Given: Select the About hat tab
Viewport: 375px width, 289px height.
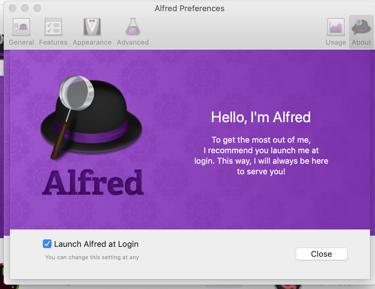Looking at the screenshot, I should pyautogui.click(x=361, y=32).
